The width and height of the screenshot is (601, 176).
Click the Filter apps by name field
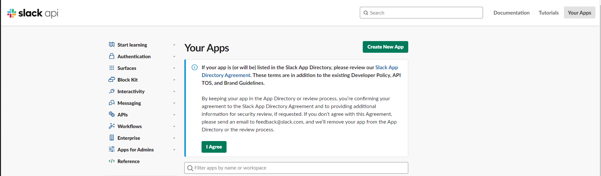(x=296, y=168)
